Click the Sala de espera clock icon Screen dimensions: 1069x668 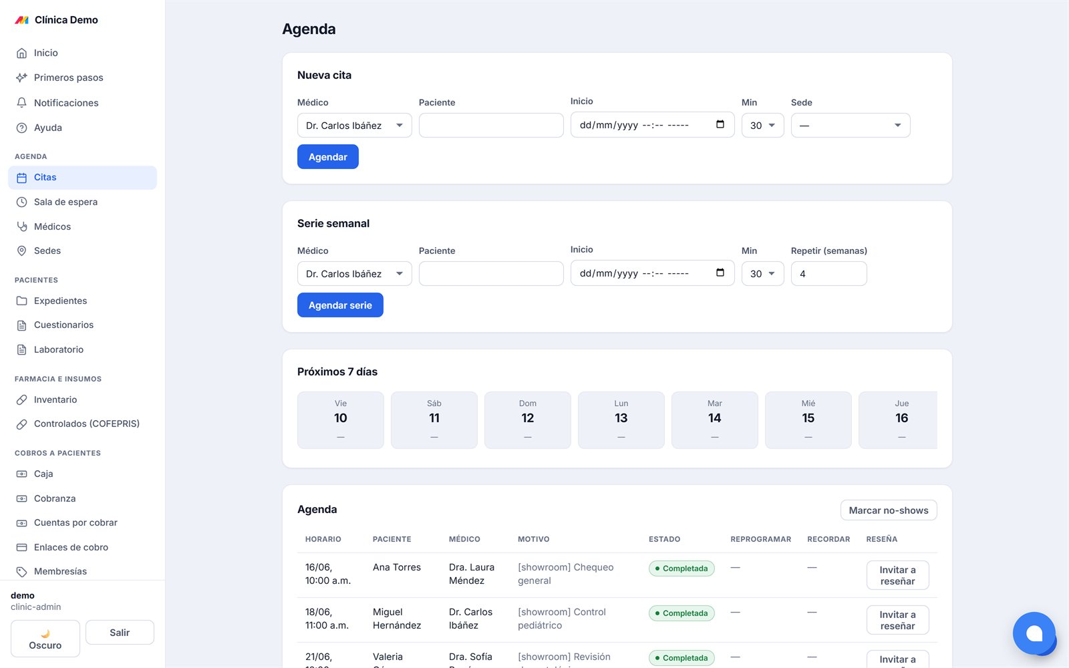[x=21, y=202]
